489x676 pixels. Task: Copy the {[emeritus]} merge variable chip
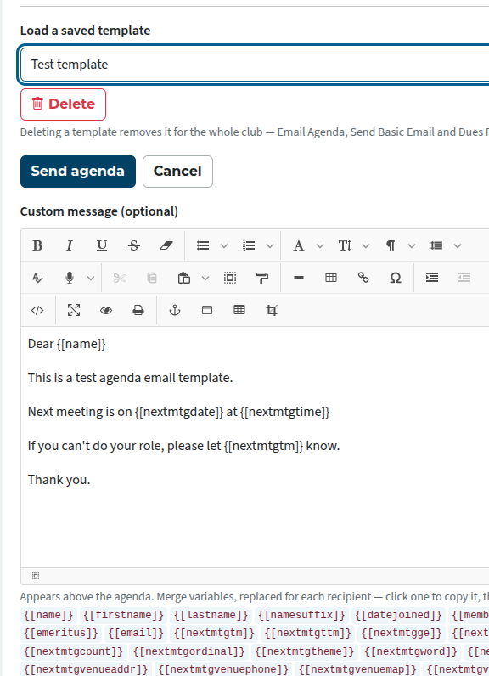[61, 634]
